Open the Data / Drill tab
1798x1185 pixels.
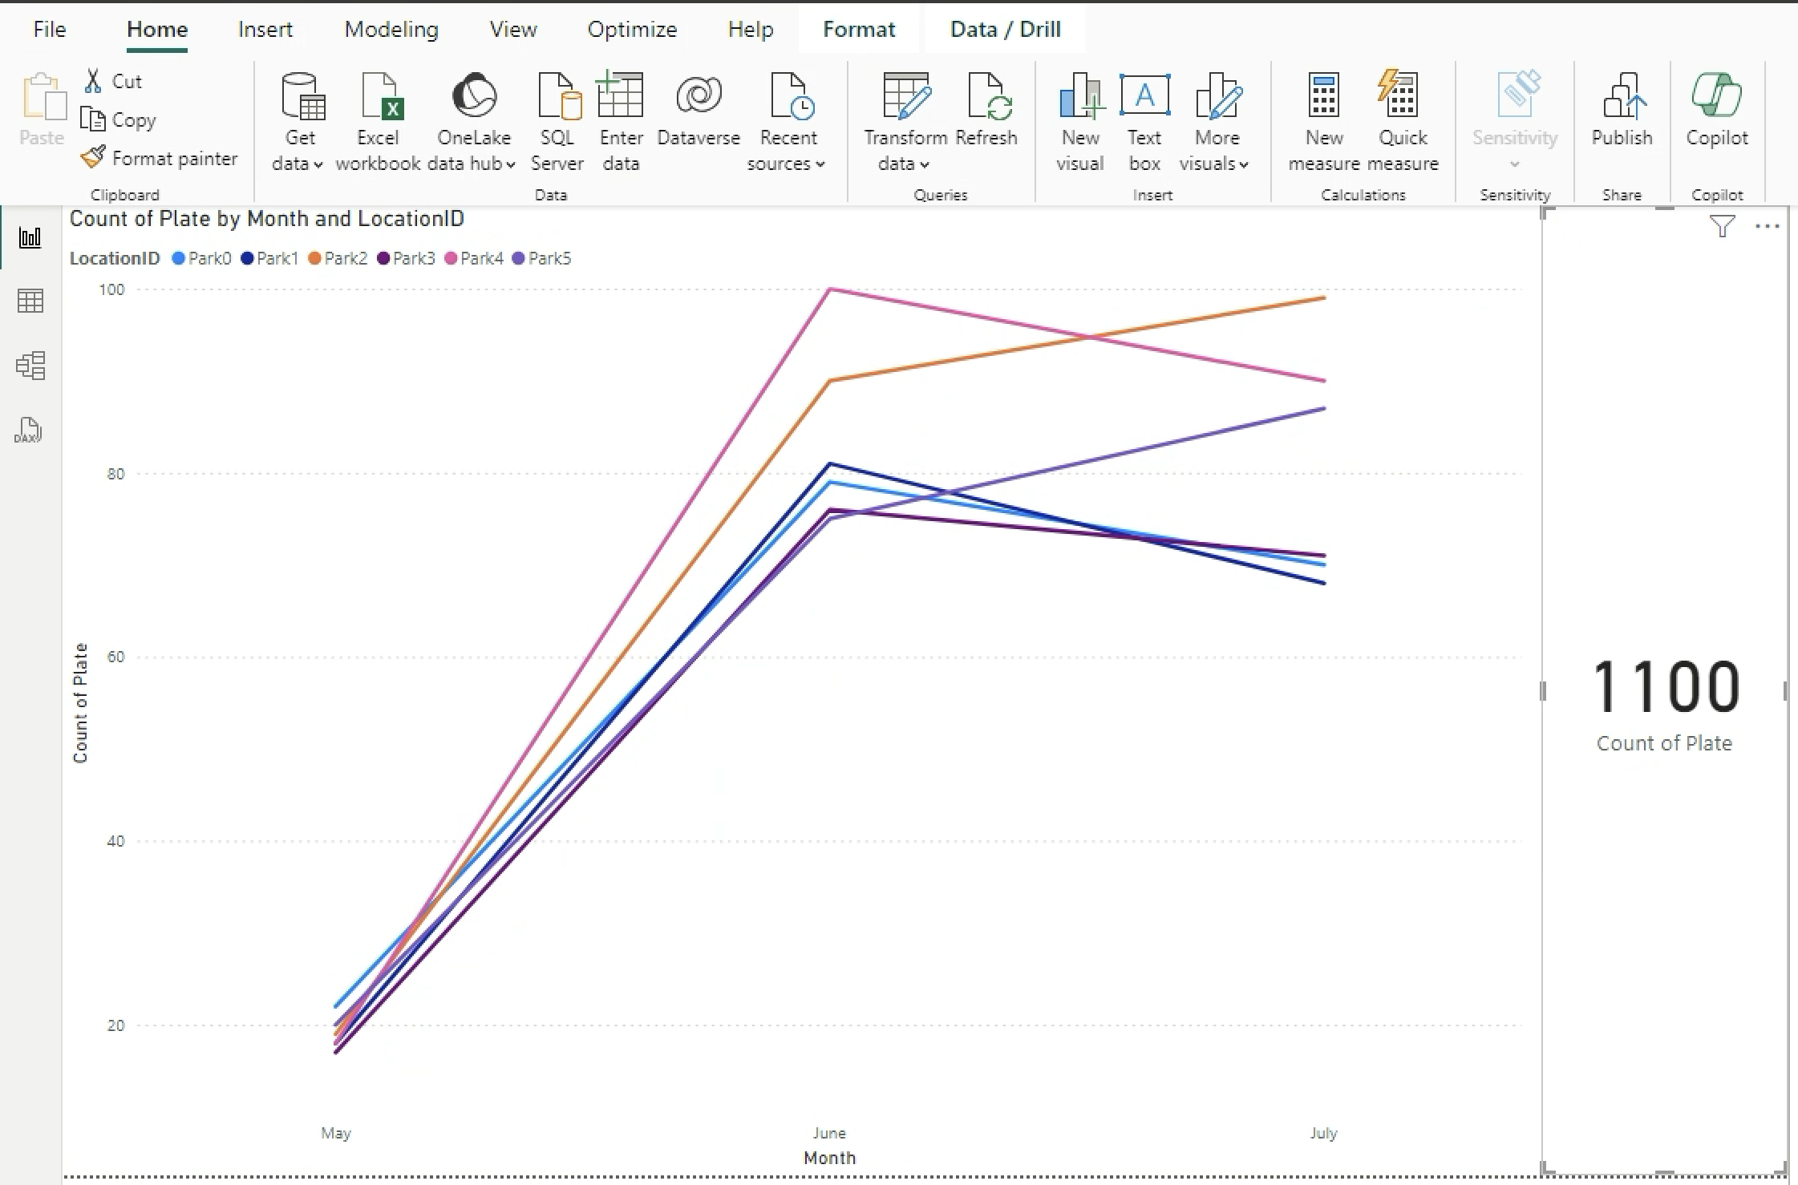1005,30
